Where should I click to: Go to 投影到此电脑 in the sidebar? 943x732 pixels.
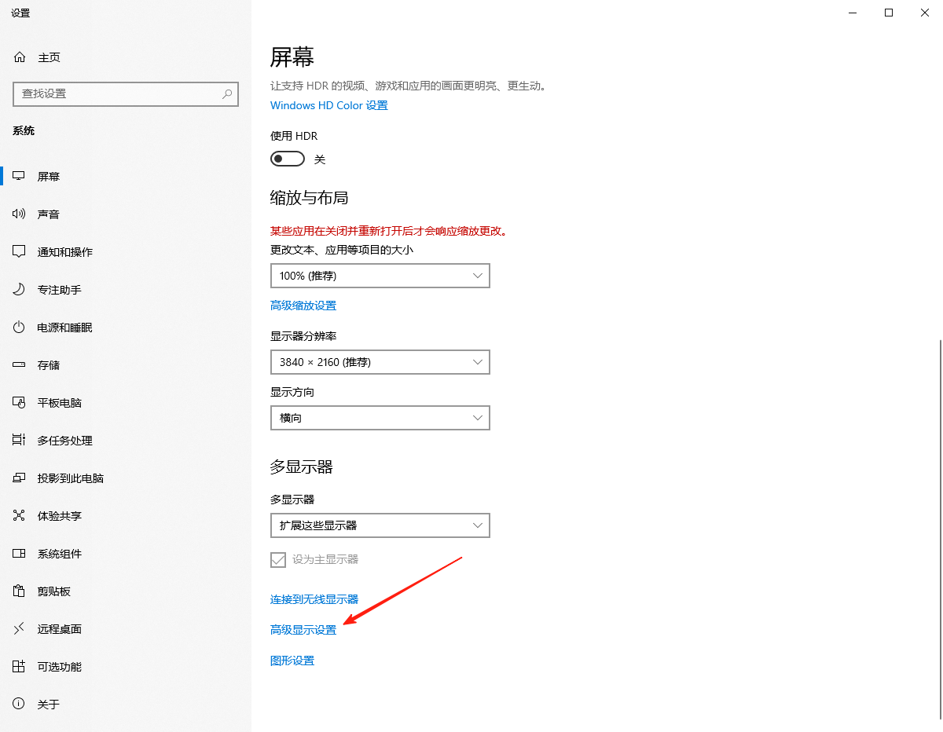click(x=70, y=478)
